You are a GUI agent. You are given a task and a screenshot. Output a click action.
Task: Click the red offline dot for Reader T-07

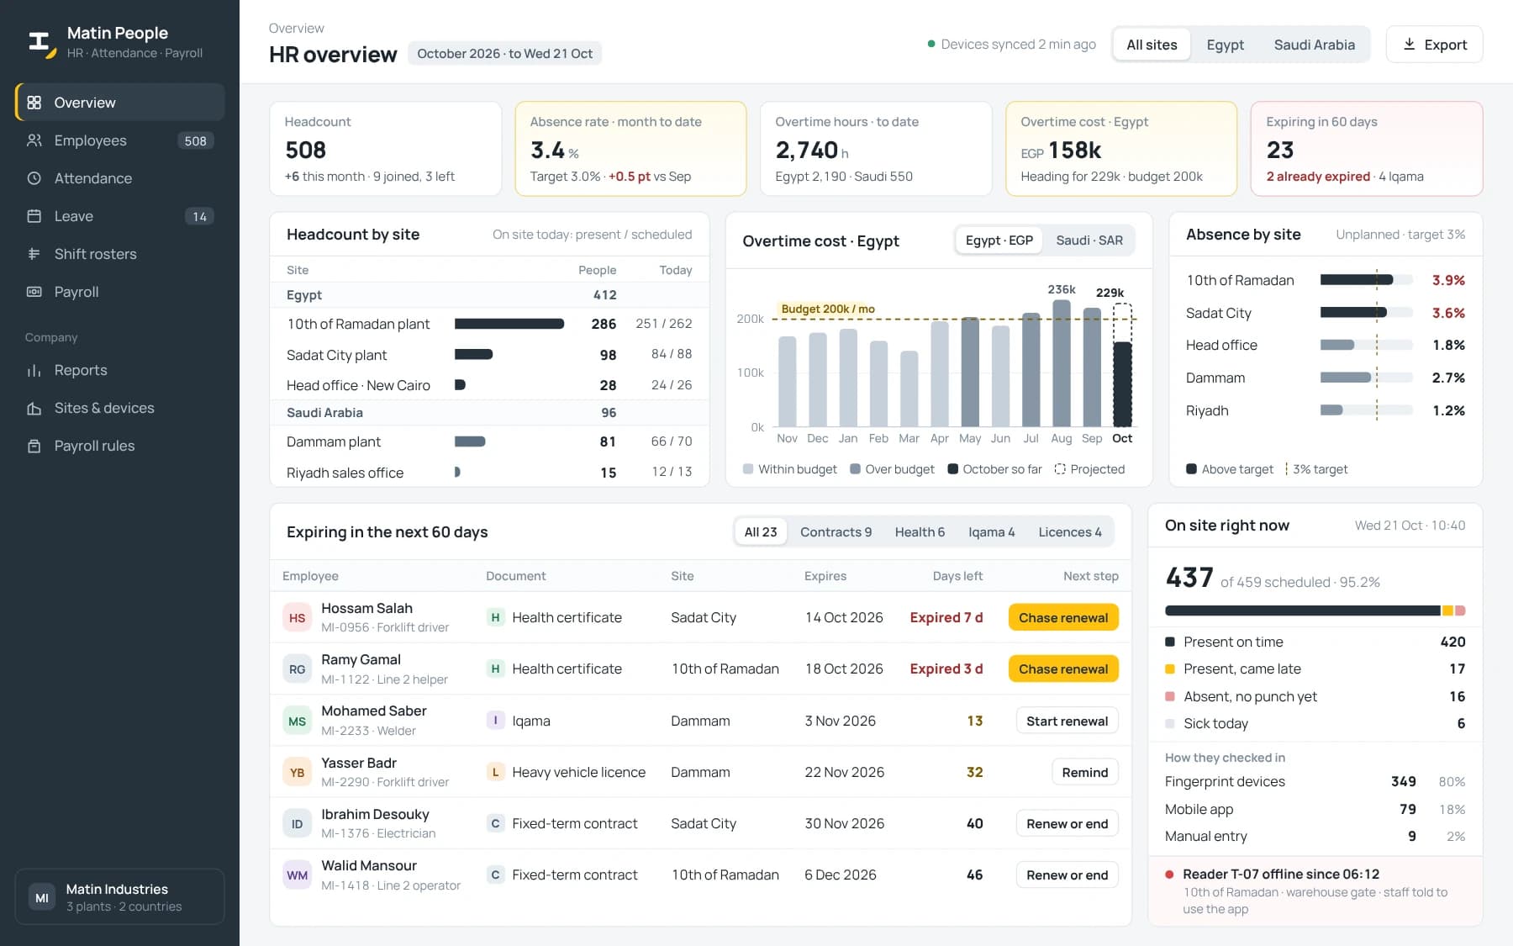click(x=1169, y=875)
